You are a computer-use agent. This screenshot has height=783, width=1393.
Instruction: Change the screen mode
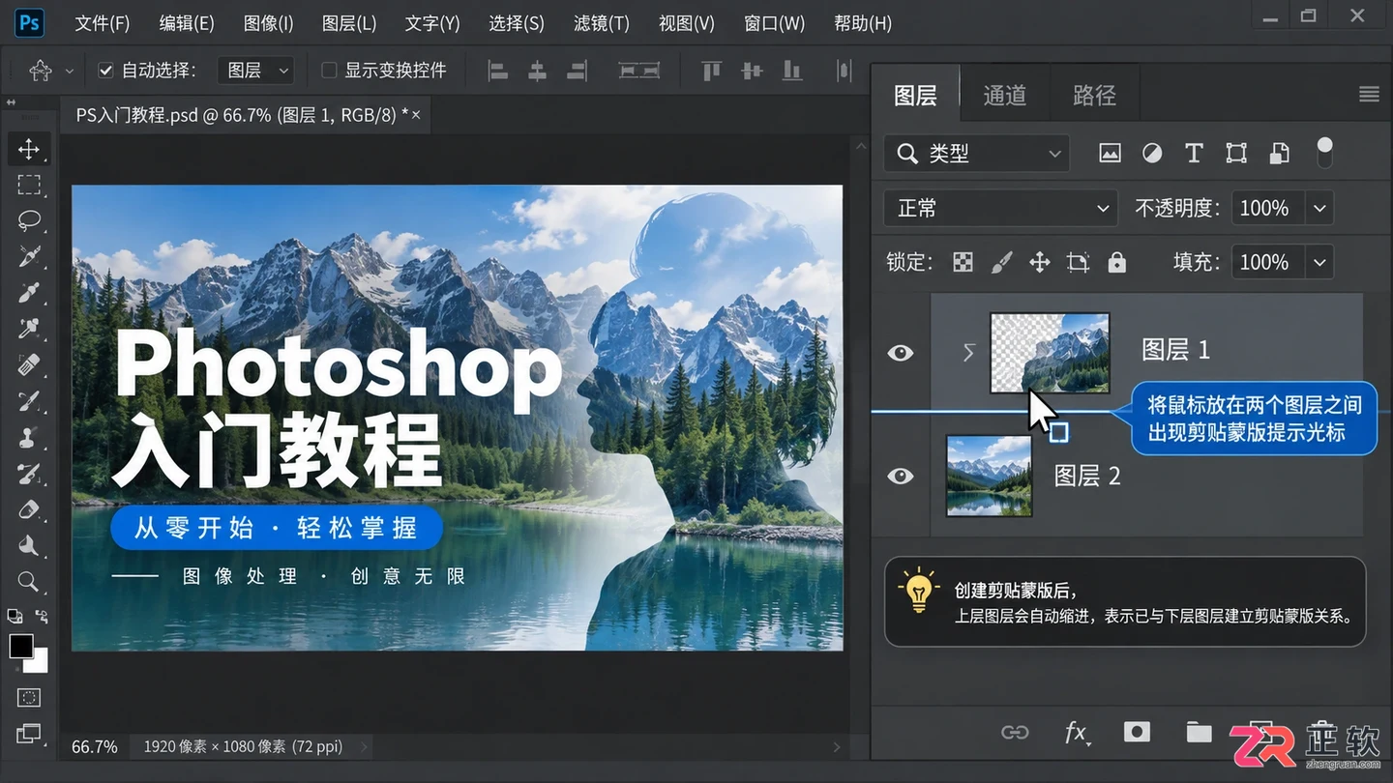[29, 734]
